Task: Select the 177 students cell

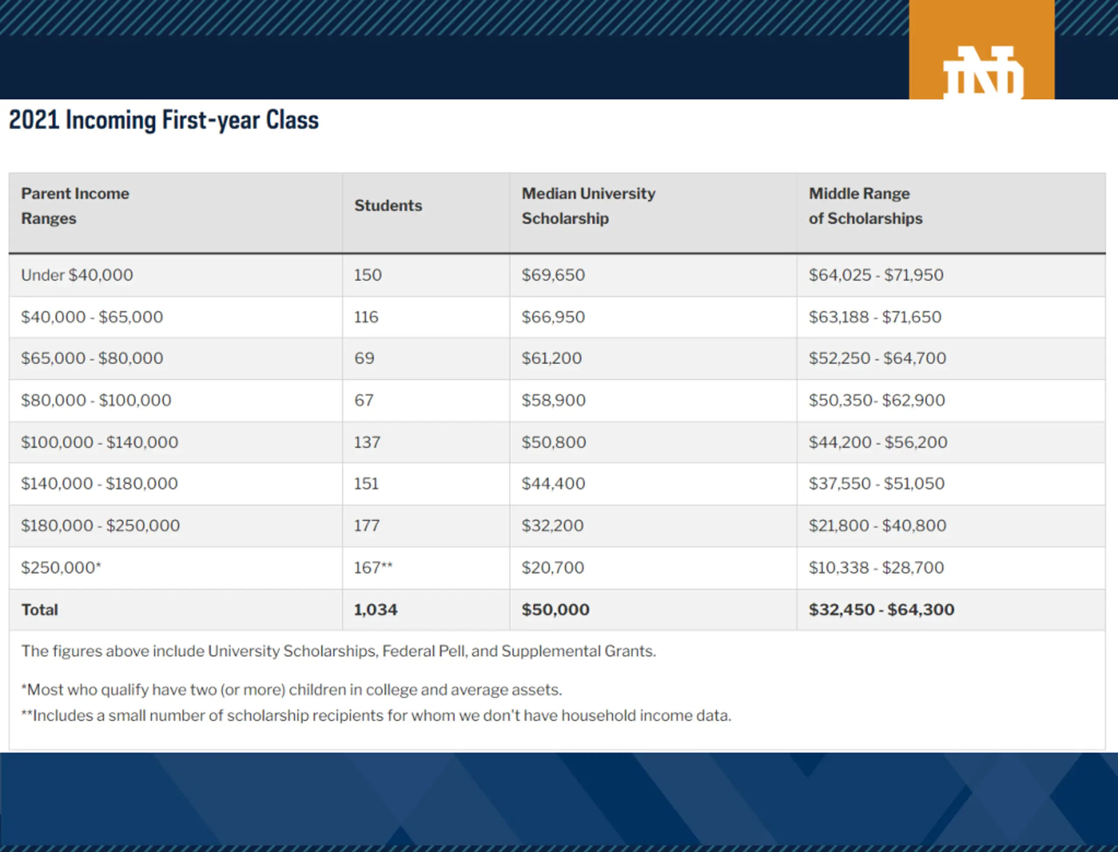Action: point(367,526)
